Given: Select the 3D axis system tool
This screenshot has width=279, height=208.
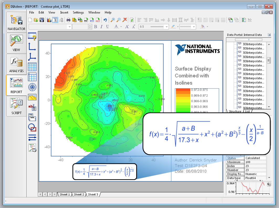Looking at the screenshot, I should click(x=32, y=56).
